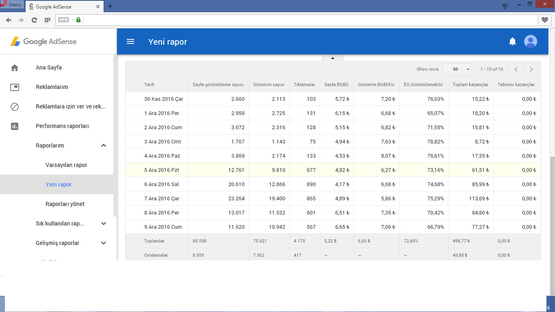Open Raporları yönet in sidebar
Viewport: 555px width, 312px height.
tap(65, 204)
